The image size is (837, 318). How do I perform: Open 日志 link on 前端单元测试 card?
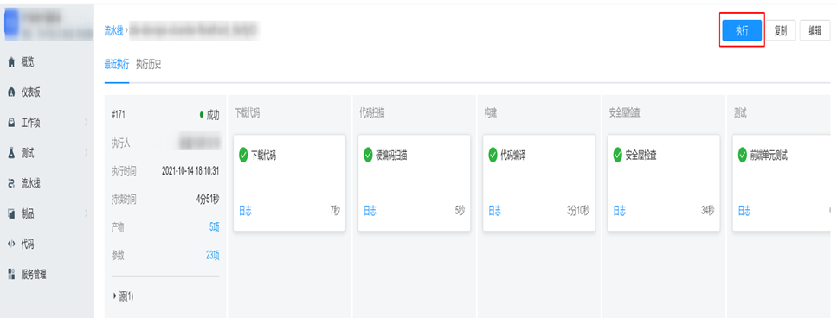tap(744, 211)
